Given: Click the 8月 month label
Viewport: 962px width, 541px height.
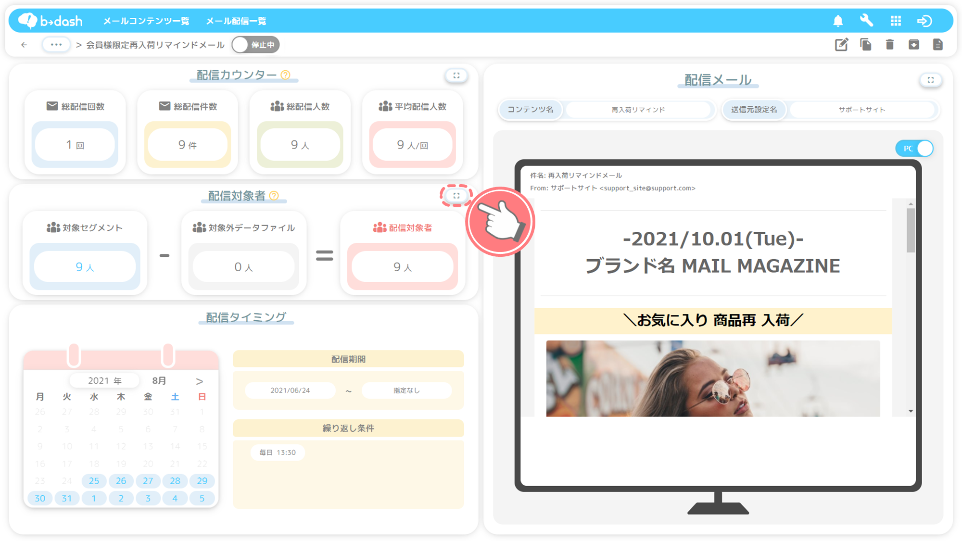Looking at the screenshot, I should tap(159, 381).
